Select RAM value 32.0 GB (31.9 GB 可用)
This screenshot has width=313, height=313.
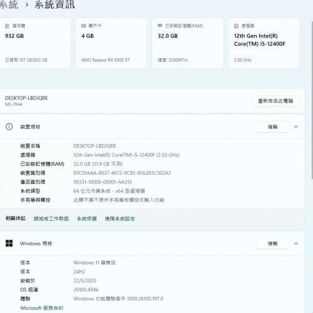(98, 164)
